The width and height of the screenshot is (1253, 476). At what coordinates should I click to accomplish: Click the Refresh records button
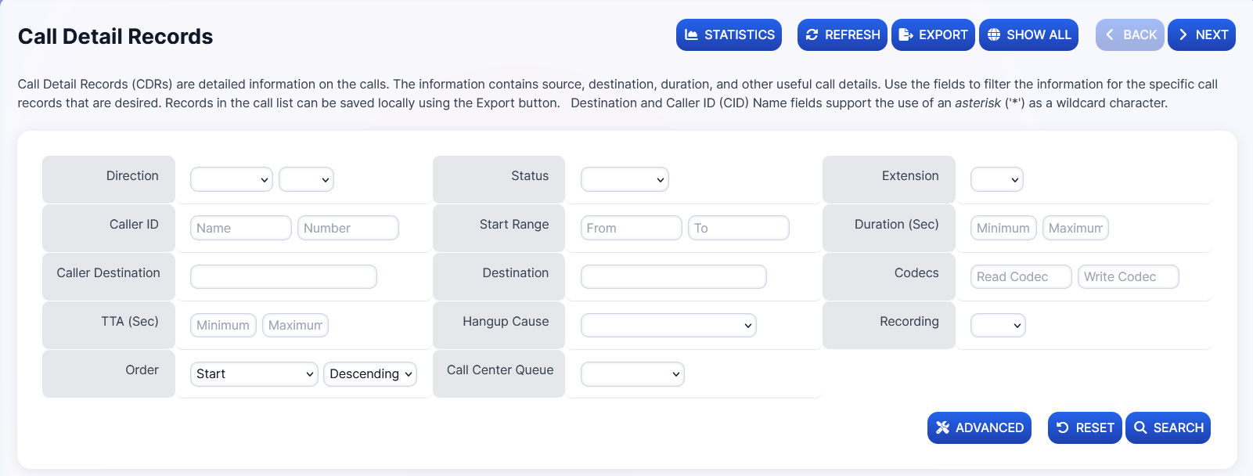click(842, 35)
